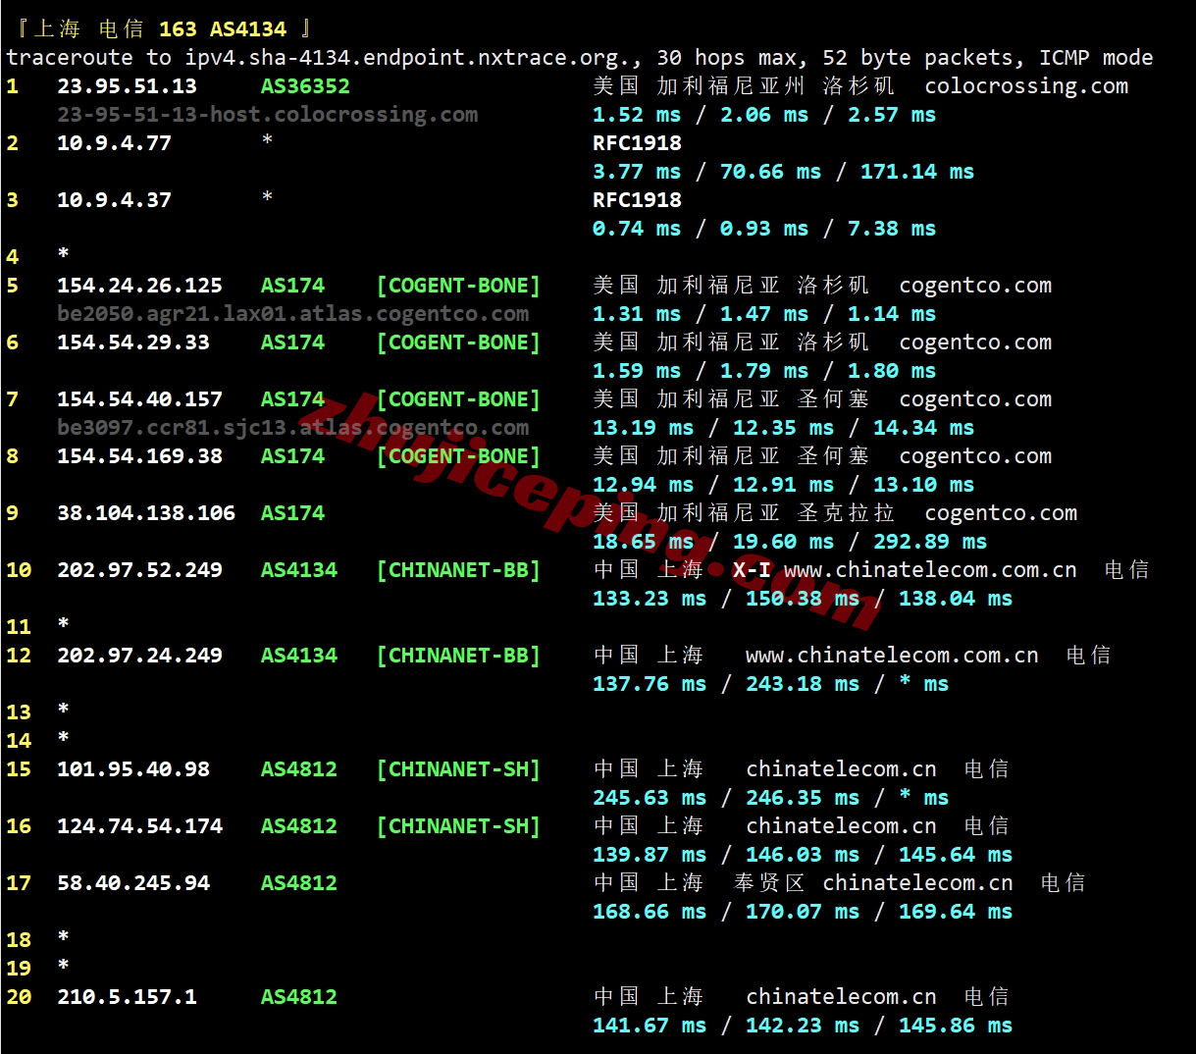This screenshot has height=1054, width=1196.
Task: Click [CHINANET-SH] tag on hop 16
Action: [x=458, y=826]
